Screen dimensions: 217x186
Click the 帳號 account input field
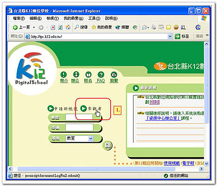click(x=79, y=117)
